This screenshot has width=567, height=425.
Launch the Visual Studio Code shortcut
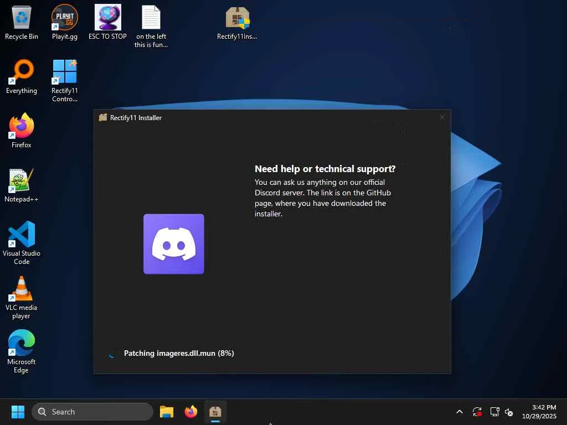pos(22,243)
